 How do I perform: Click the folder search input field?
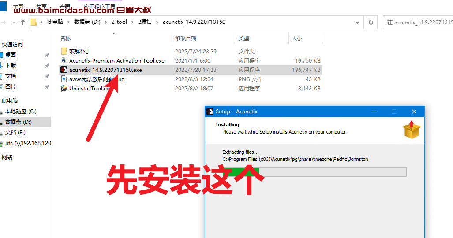pyautogui.click(x=418, y=22)
